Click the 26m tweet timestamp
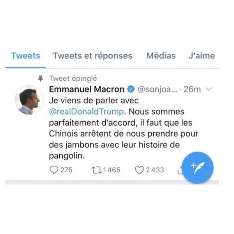This screenshot has width=234, height=234. click(192, 89)
